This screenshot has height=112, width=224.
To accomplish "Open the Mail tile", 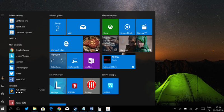I will click(83, 27).
